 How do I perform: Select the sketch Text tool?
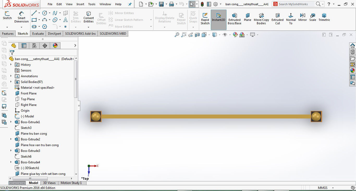click(x=65, y=20)
